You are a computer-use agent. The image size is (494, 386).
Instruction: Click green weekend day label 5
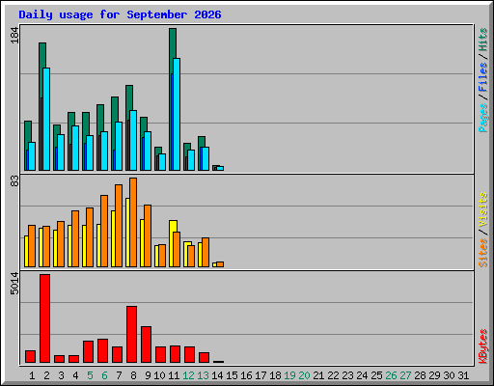(90, 375)
